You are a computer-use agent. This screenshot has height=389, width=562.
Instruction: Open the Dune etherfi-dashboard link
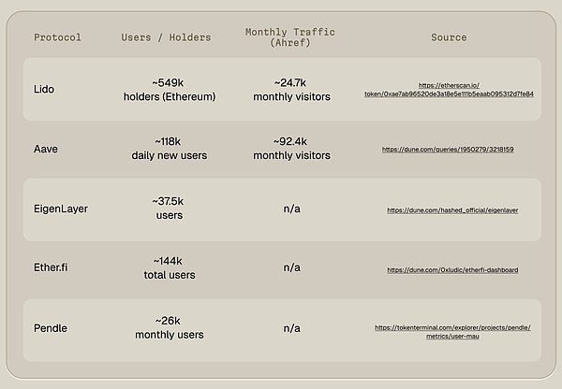[452, 270]
